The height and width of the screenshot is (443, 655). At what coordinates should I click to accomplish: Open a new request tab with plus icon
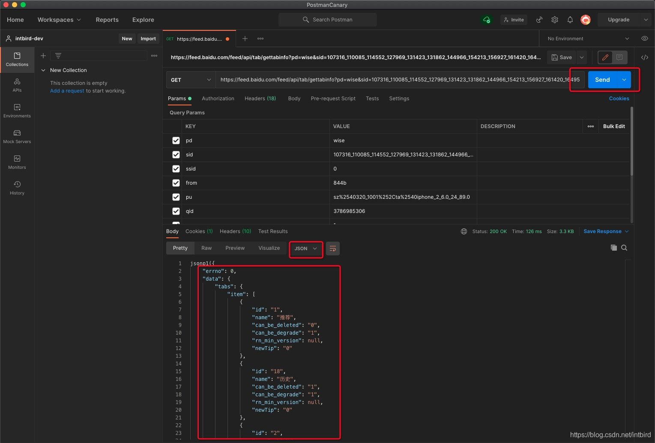tap(245, 39)
